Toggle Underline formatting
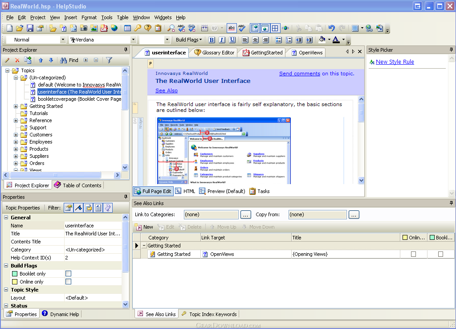 coord(232,40)
